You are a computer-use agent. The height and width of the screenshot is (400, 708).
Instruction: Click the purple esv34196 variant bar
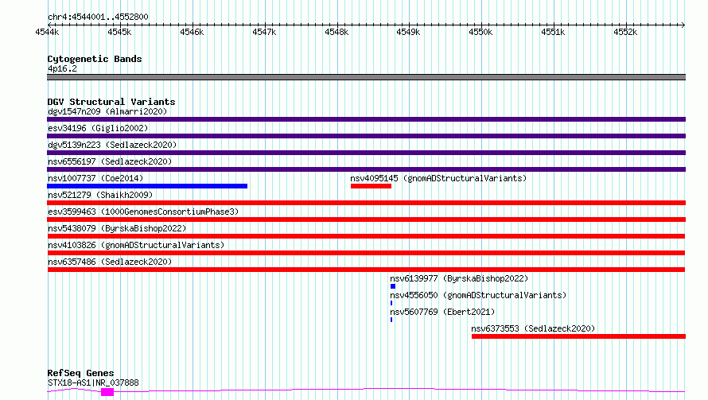(366, 136)
